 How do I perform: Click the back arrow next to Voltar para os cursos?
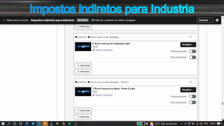(4, 20)
